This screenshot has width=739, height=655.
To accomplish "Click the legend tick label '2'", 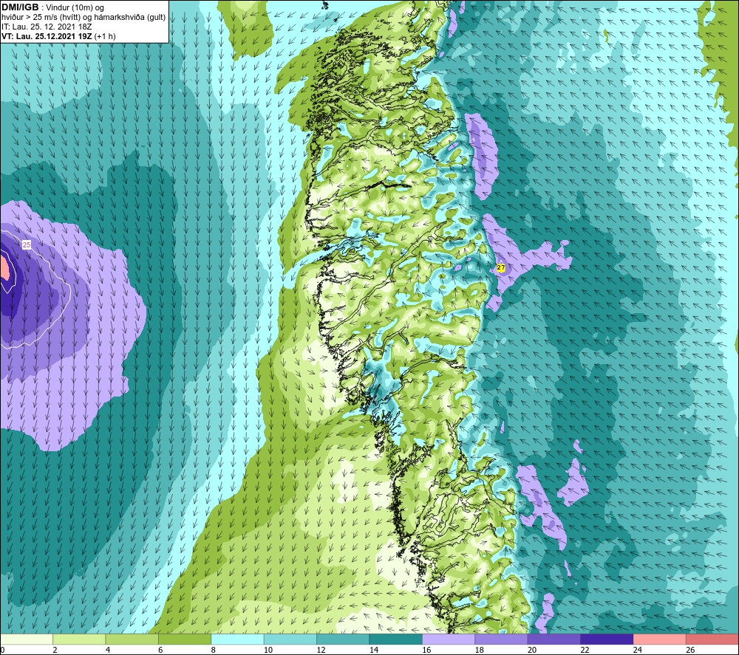I will point(55,650).
